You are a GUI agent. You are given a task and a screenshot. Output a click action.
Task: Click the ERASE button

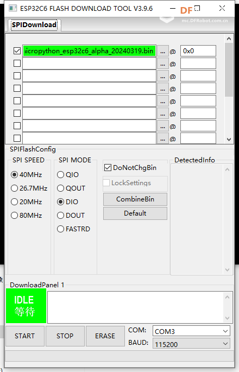pos(105,336)
